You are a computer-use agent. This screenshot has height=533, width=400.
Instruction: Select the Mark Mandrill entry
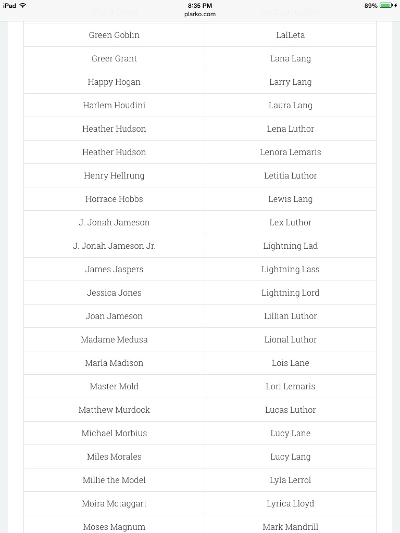[x=291, y=527]
